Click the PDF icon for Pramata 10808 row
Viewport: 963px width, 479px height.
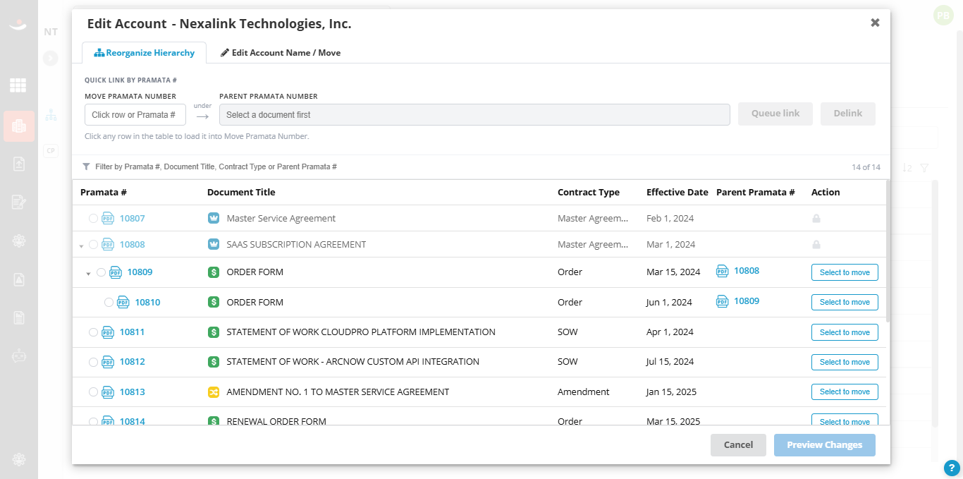click(108, 245)
